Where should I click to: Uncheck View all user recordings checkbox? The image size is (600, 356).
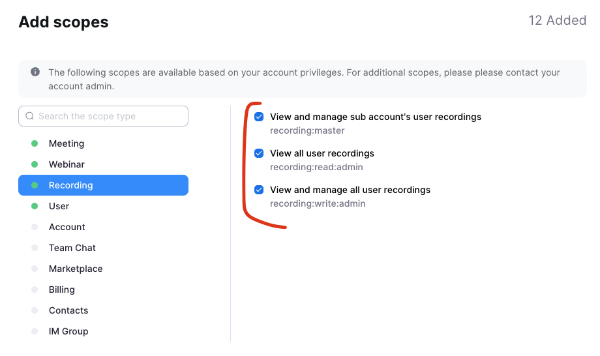pos(259,153)
